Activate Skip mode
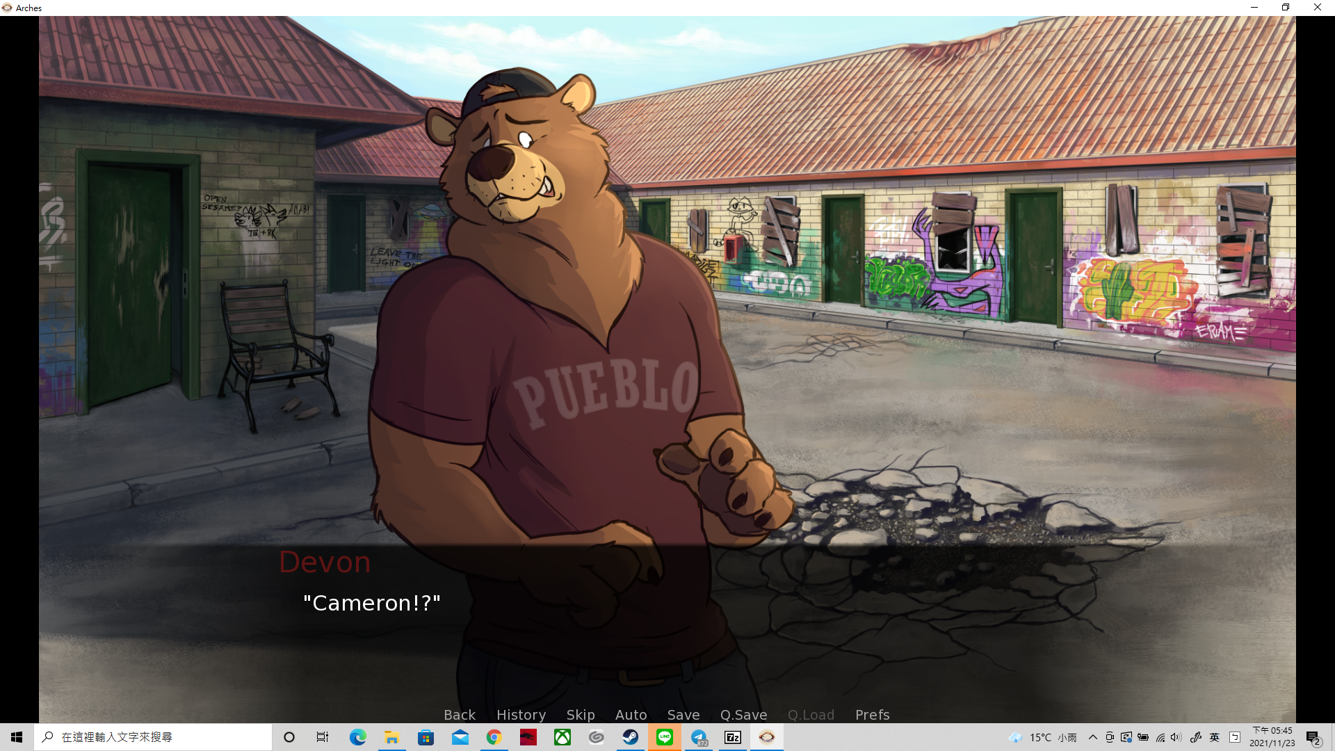This screenshot has width=1335, height=751. 580,714
